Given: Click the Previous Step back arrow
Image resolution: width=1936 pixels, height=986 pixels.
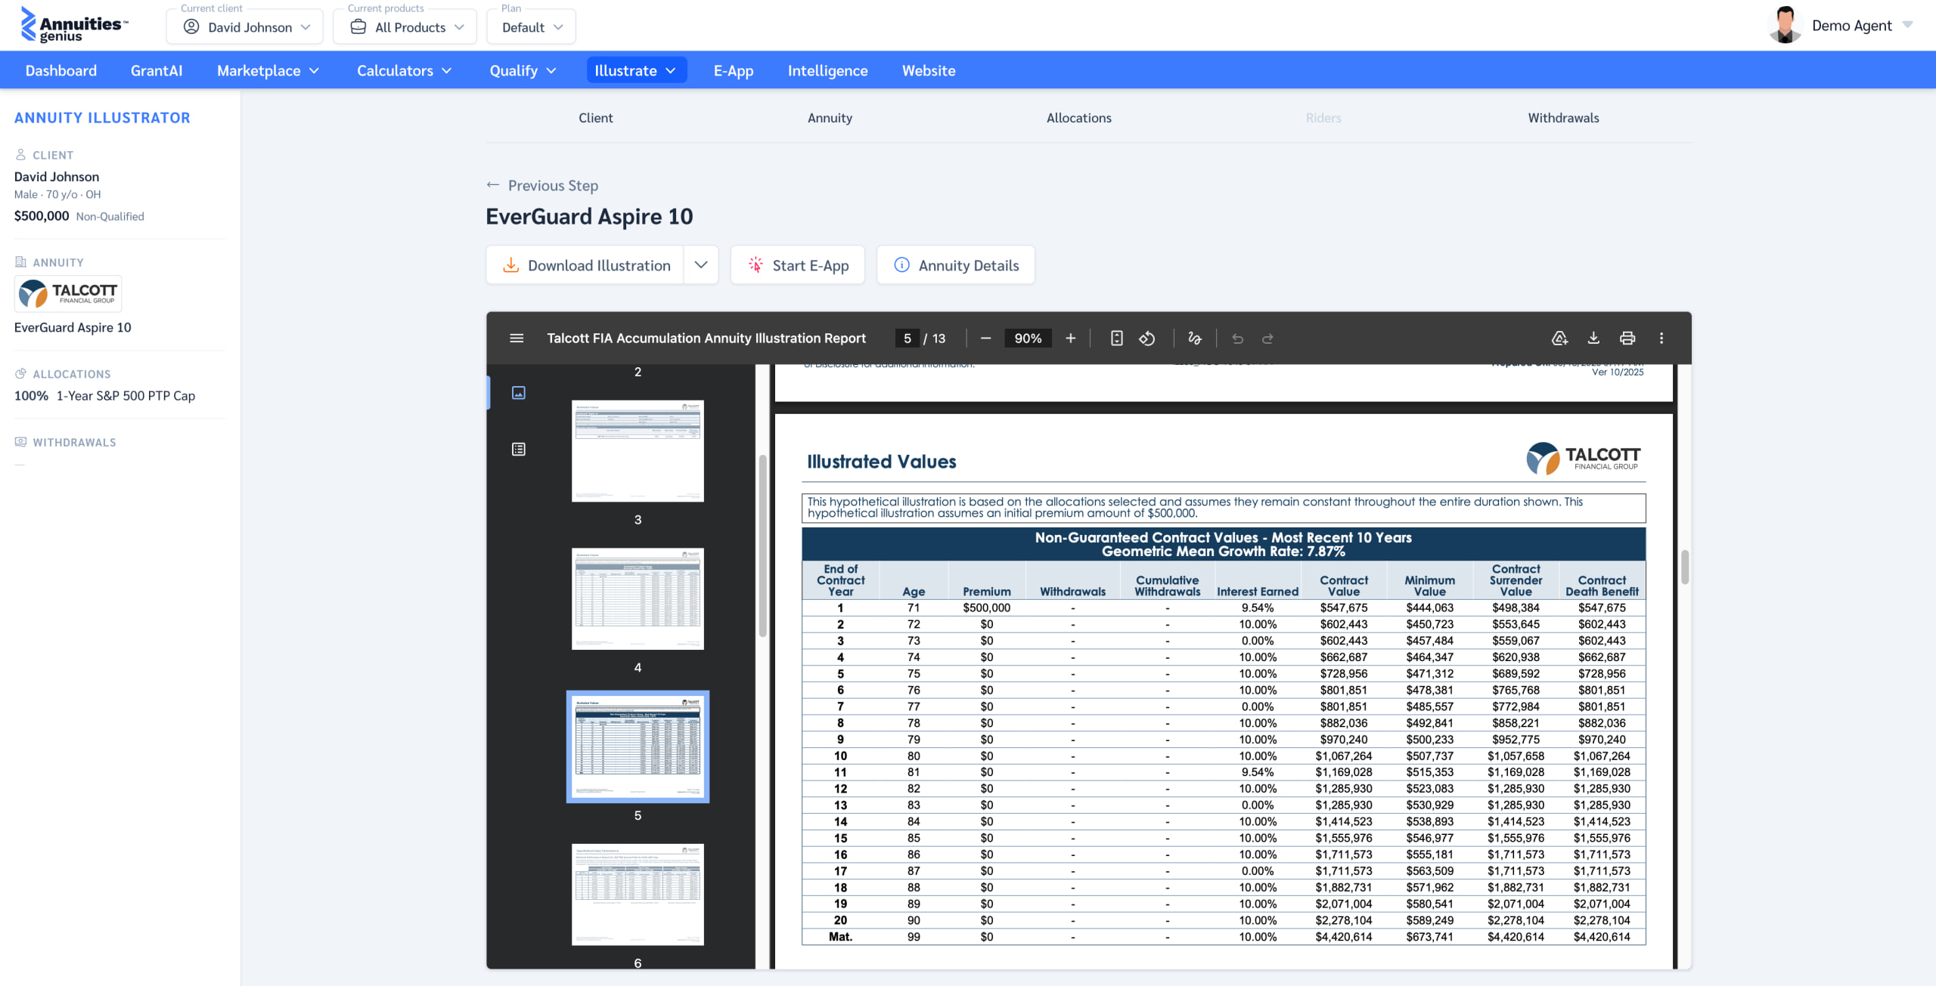Looking at the screenshot, I should tap(493, 185).
